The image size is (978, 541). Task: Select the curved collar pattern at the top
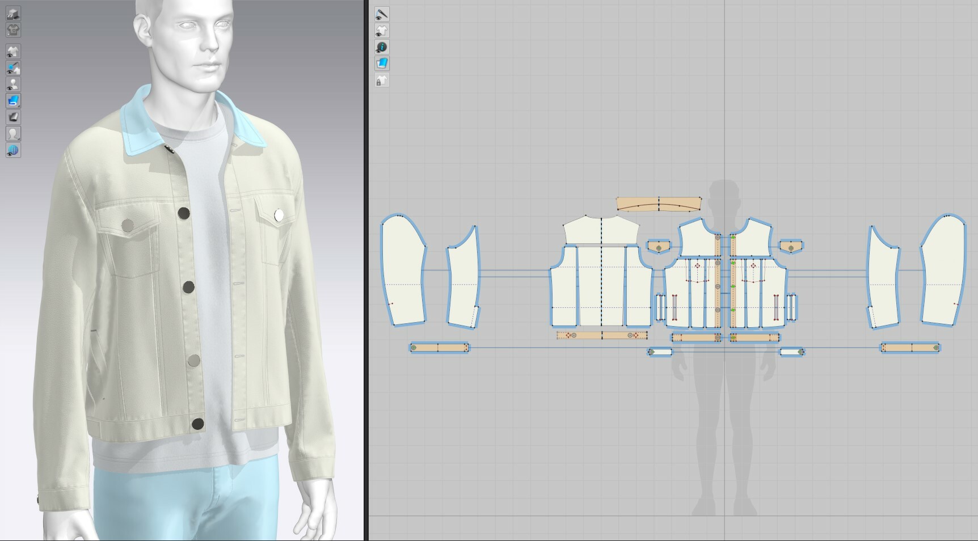[x=658, y=204]
